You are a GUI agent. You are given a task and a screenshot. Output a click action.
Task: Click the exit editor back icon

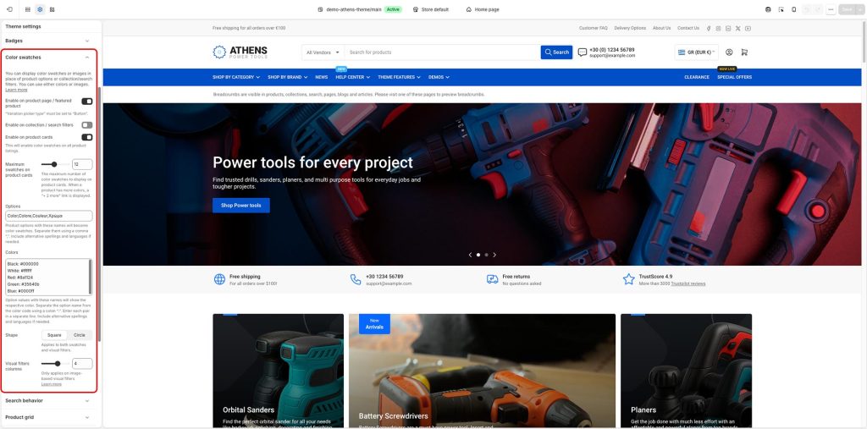coord(9,9)
